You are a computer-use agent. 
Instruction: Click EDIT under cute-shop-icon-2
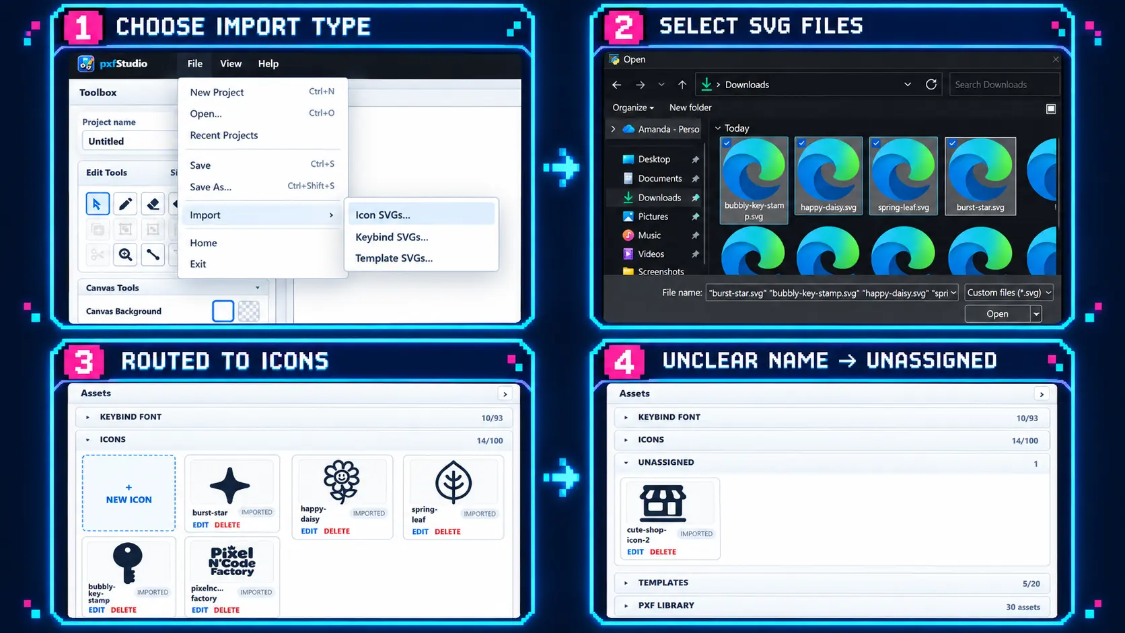(635, 552)
